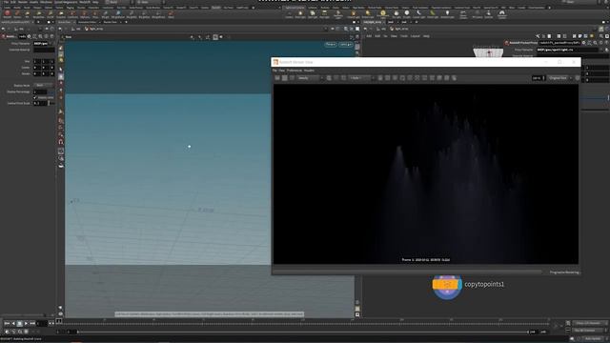The width and height of the screenshot is (610, 343).
Task: Click the highlighted tool in viewport left toolbar
Action: tap(61, 76)
